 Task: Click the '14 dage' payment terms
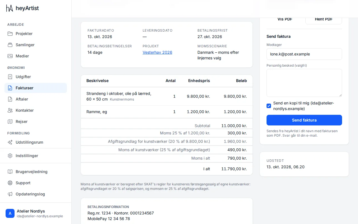tap(95, 52)
